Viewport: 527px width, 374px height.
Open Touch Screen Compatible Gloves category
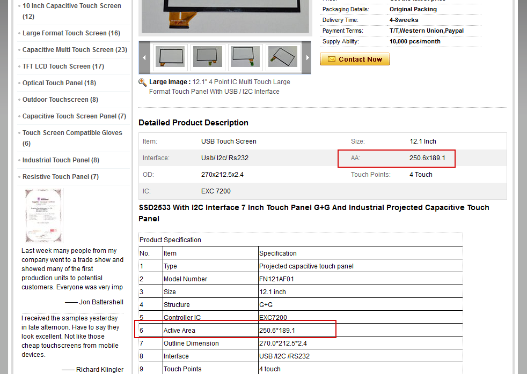click(72, 133)
